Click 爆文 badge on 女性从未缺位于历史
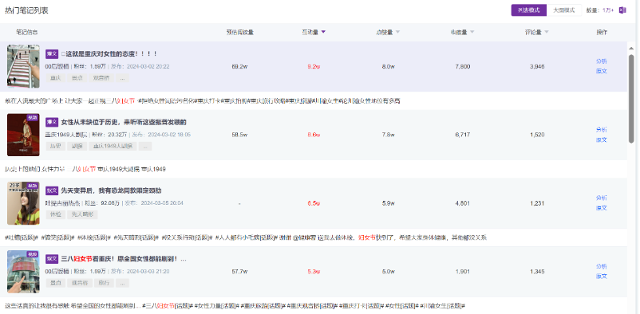This screenshot has width=640, height=314. pos(52,123)
